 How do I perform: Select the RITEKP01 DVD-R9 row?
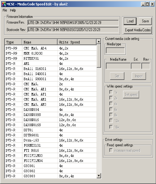pos(51,58)
